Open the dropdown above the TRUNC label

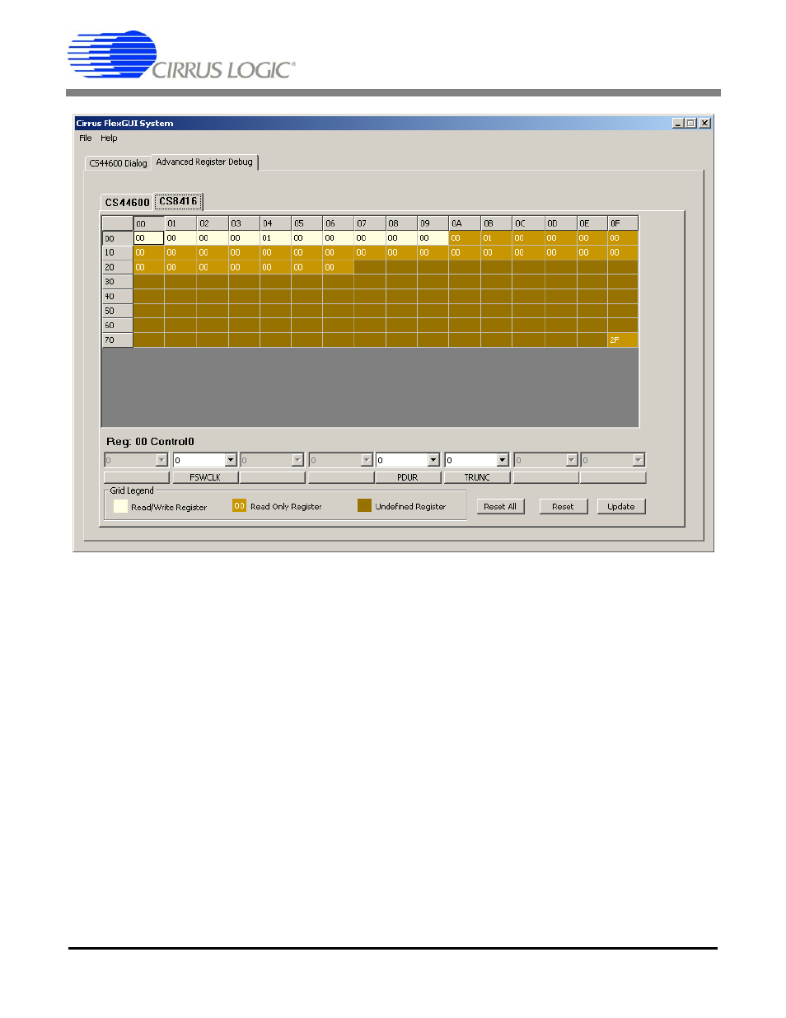[503, 460]
